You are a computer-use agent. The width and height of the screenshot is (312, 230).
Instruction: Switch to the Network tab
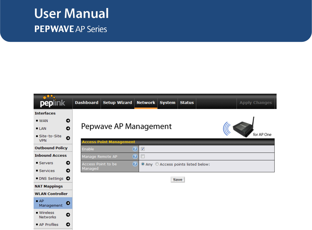pos(146,102)
